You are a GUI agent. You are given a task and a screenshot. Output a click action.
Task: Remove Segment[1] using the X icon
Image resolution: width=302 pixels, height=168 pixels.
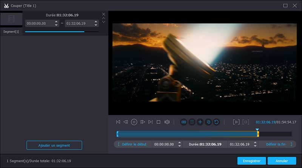(x=104, y=14)
